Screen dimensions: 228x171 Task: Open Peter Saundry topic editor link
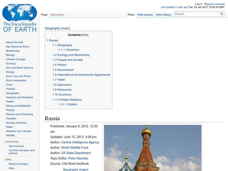click(x=78, y=158)
